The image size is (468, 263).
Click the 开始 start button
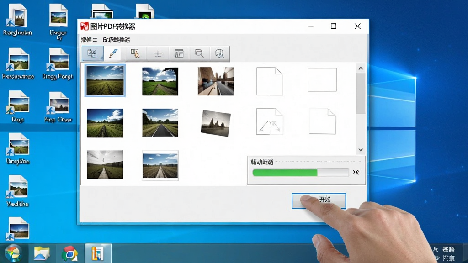(x=319, y=201)
